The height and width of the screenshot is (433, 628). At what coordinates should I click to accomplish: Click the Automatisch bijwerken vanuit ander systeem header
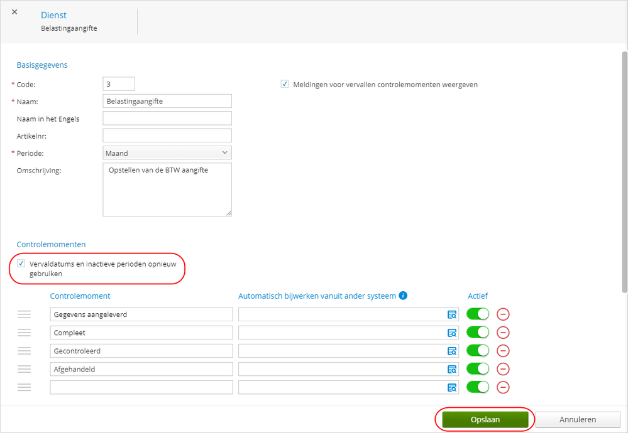317,296
